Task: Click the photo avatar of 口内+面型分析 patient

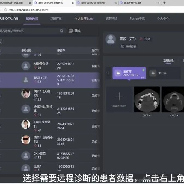Action: tap(26, 124)
